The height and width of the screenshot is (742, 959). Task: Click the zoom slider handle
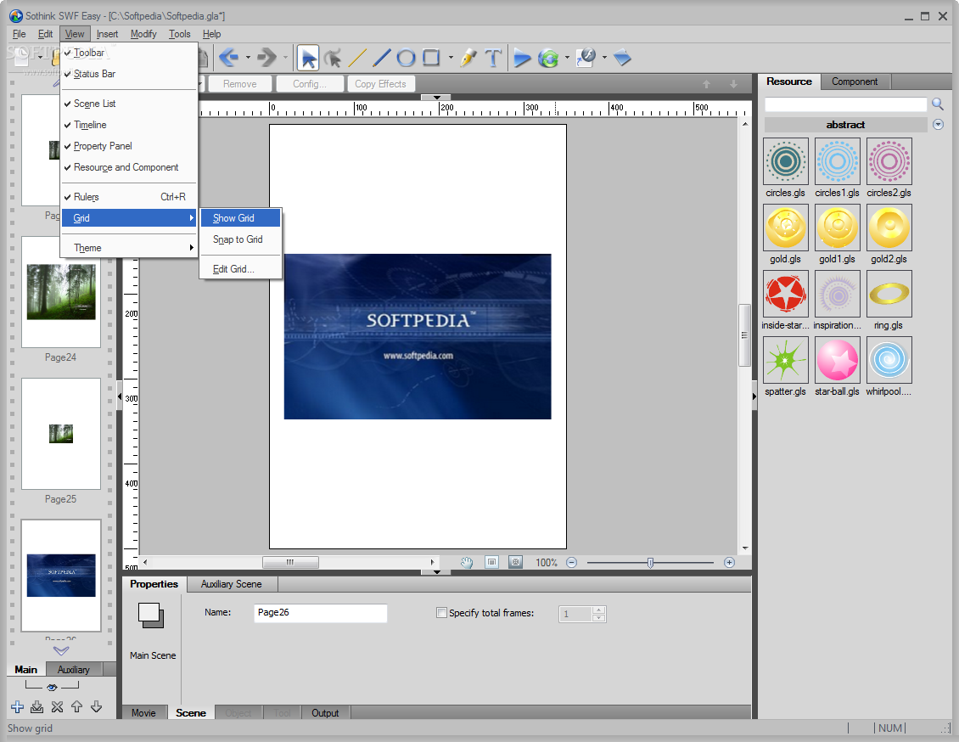(x=650, y=562)
